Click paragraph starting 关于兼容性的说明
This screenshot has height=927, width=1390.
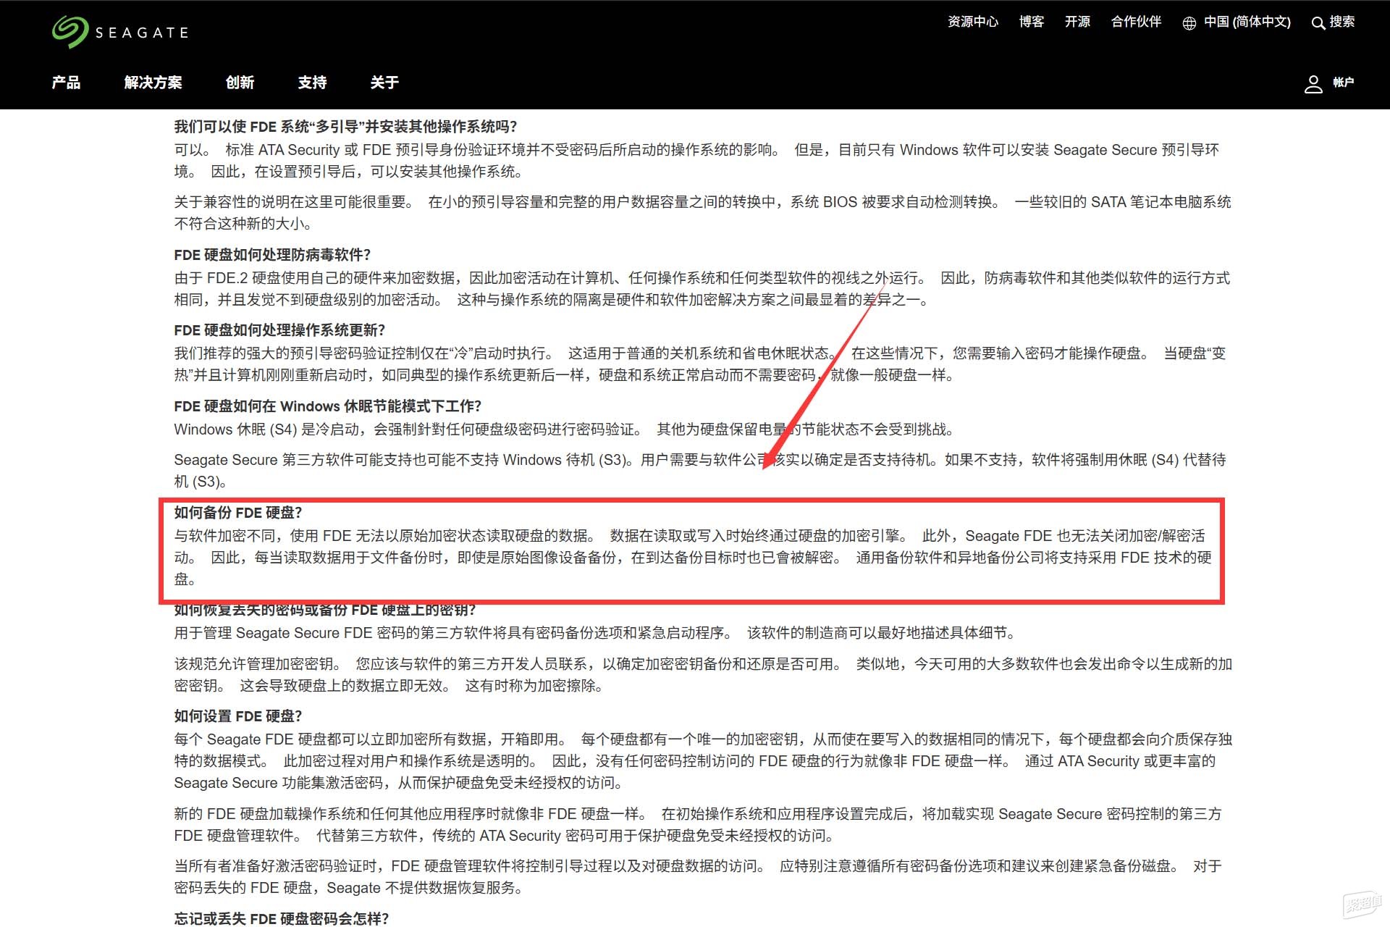[703, 213]
